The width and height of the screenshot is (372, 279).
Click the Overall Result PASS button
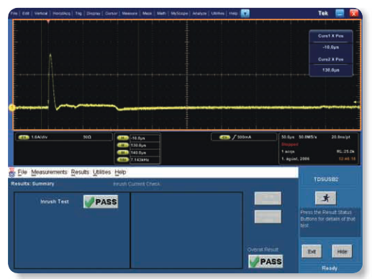tap(266, 262)
